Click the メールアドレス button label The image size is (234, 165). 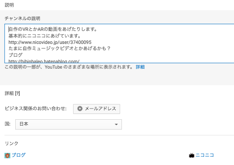[x=100, y=109]
